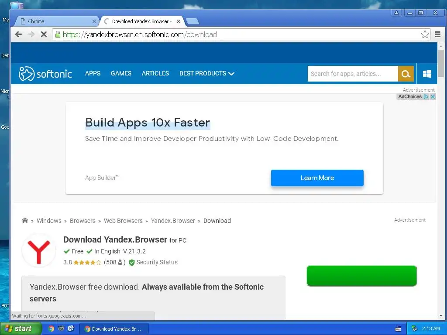Click the 2:13 AM clock
Image resolution: width=447 pixels, height=335 pixels.
(431, 329)
